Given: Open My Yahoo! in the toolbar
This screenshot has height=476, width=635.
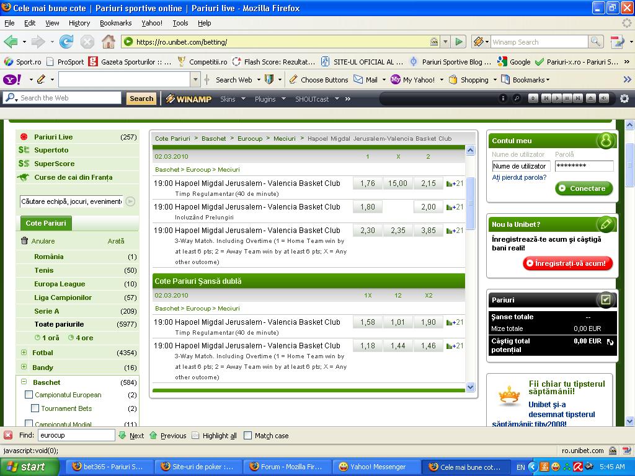Looking at the screenshot, I should (413, 80).
